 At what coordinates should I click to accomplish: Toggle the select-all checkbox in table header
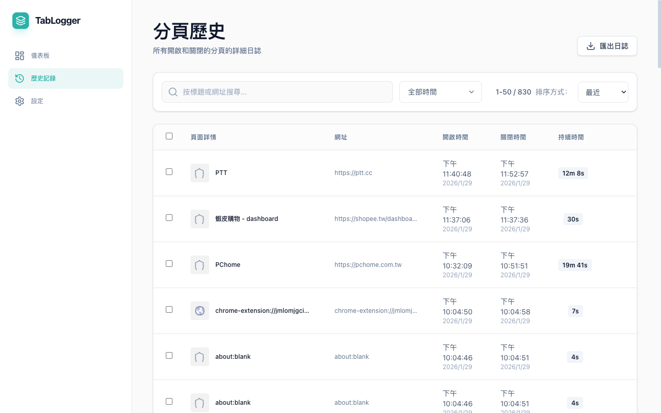169,136
